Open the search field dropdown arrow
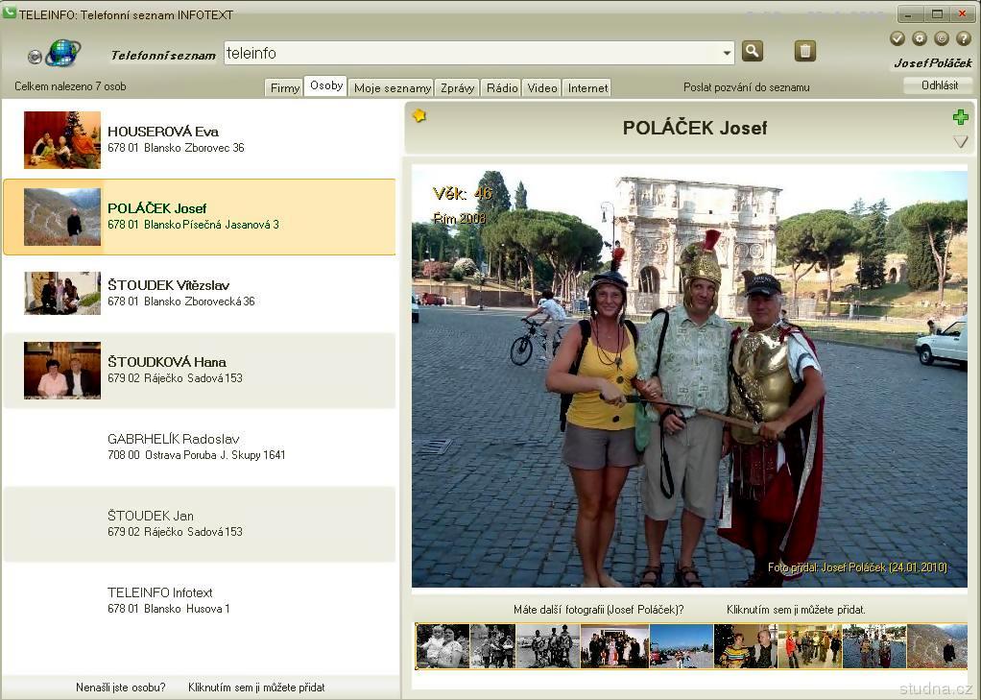Screen dimensions: 981x700 [x=727, y=53]
